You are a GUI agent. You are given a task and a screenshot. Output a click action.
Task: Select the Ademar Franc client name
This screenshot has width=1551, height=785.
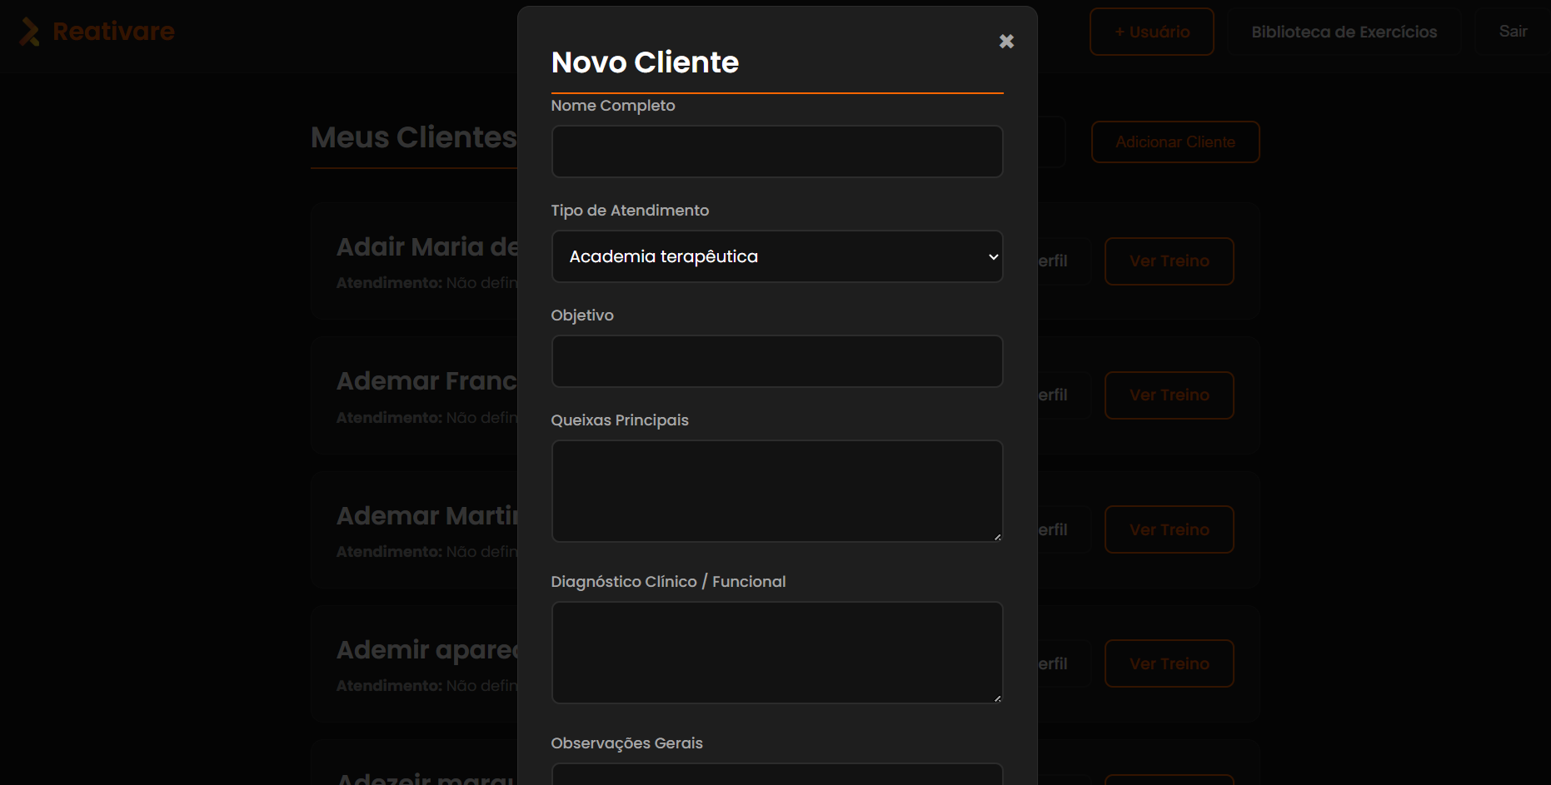click(426, 381)
